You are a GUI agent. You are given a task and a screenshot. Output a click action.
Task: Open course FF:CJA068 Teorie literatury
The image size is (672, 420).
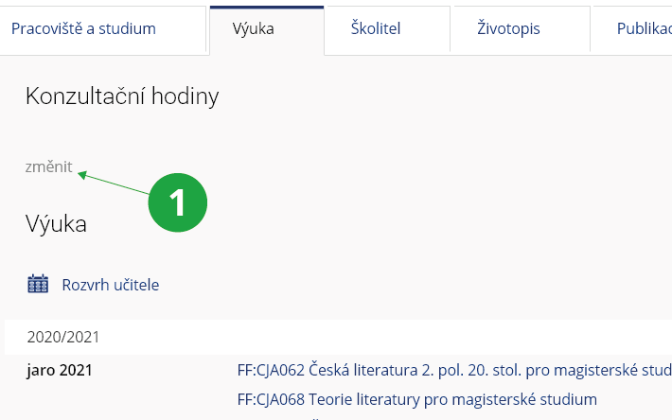(416, 398)
